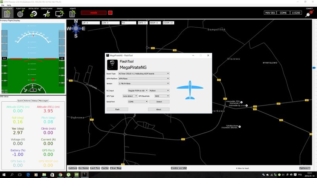Click the MegaPirateNG skull logo
Image resolution: width=317 pixels, height=178 pixels.
pos(112,65)
